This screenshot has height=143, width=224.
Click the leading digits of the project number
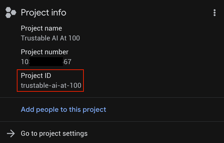click(x=25, y=61)
